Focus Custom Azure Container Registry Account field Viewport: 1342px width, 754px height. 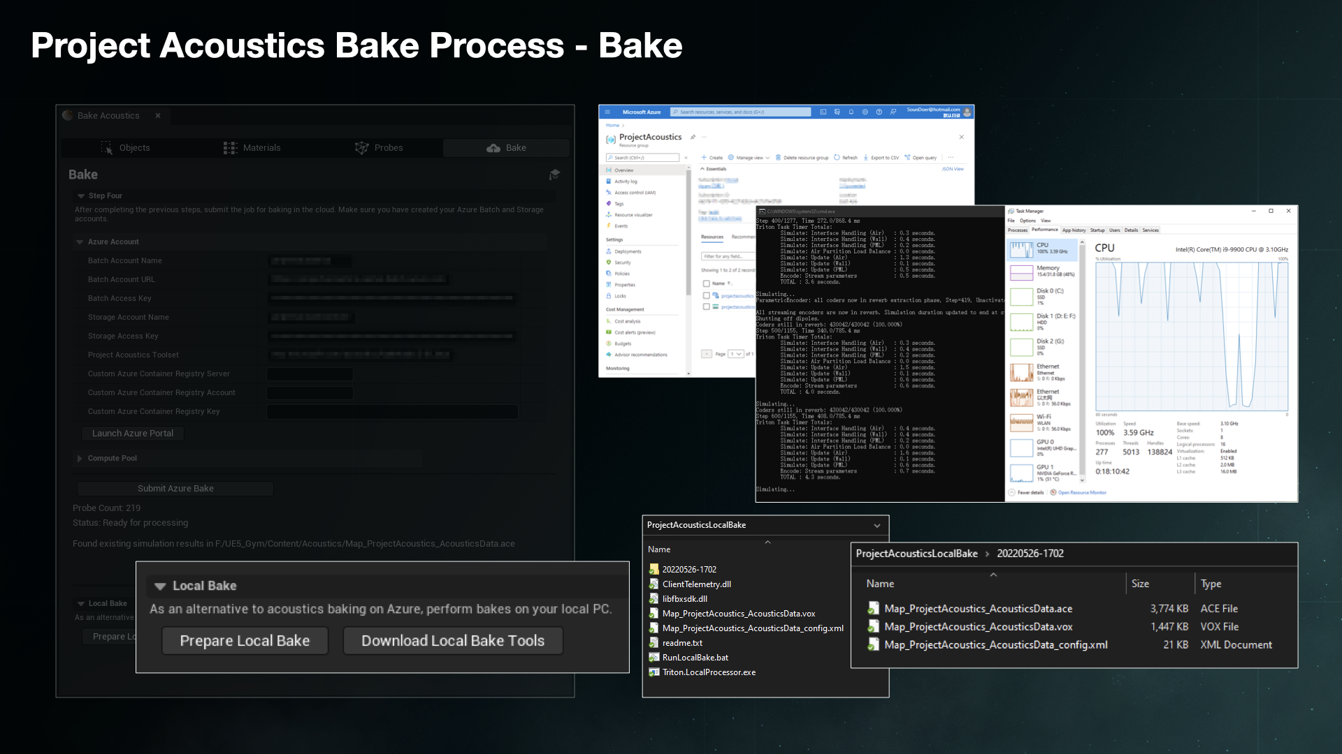[x=310, y=393]
